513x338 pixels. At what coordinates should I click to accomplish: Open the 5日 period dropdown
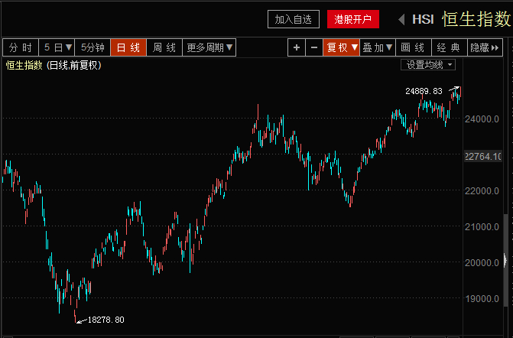point(57,47)
